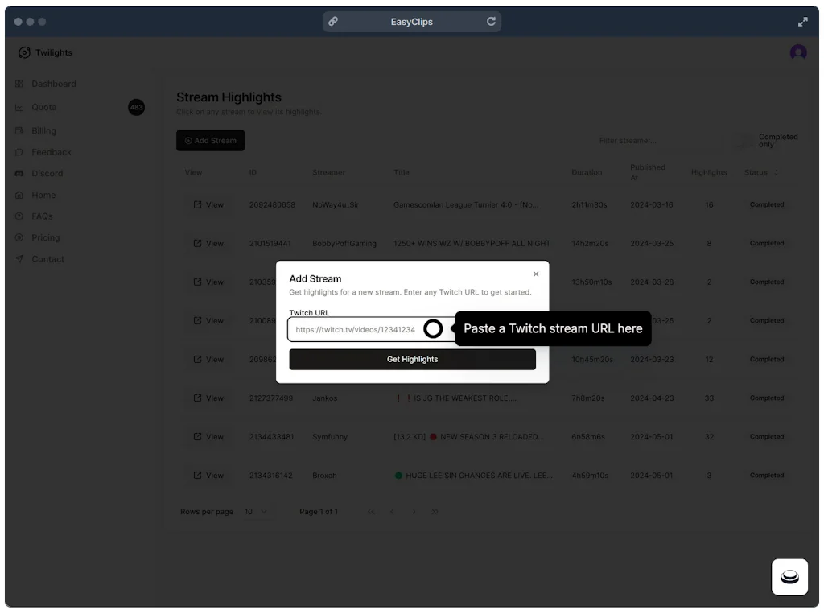View the Jankos stream highlights

click(x=208, y=398)
